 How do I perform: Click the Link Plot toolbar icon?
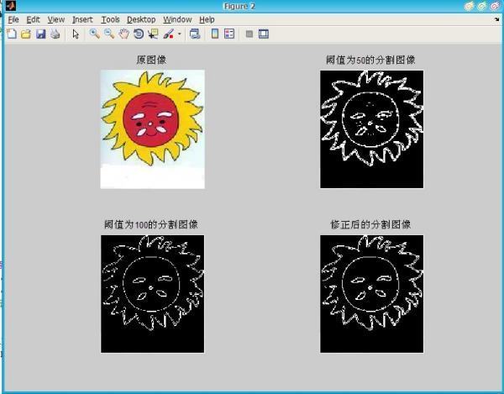tap(195, 34)
